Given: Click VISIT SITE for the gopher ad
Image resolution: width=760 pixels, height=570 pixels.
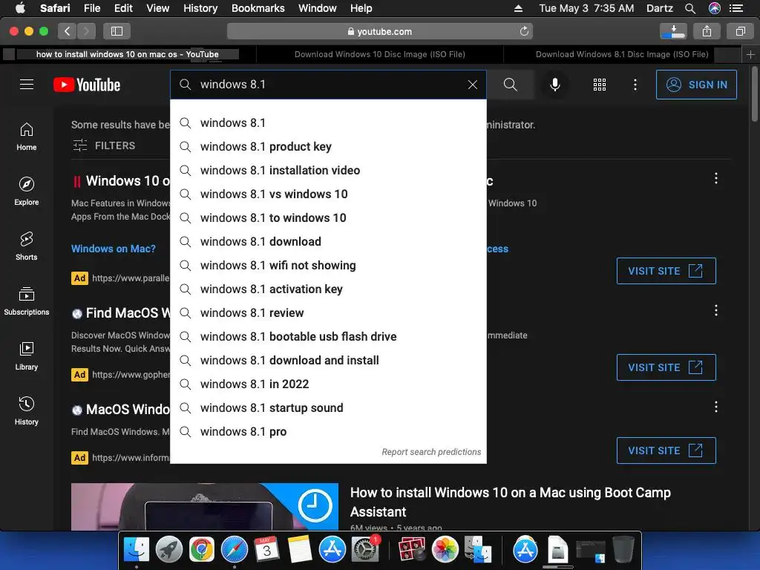Looking at the screenshot, I should 666,367.
